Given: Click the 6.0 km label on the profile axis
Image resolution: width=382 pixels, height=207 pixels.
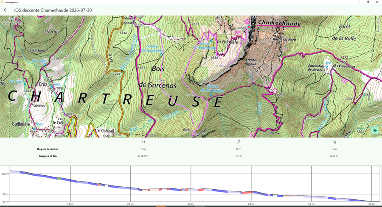Looking at the screenshot, I should point(371,204).
